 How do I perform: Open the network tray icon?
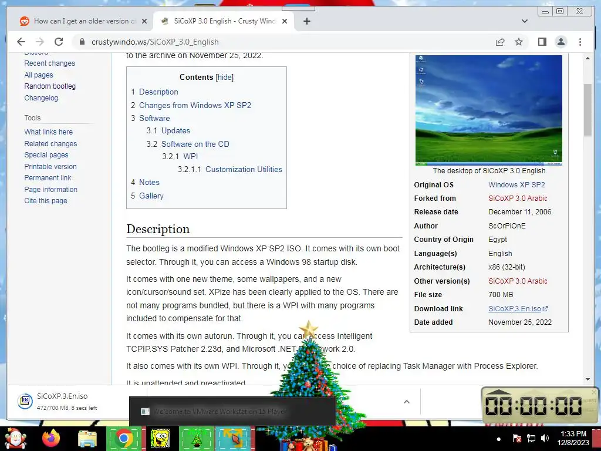pos(531,438)
